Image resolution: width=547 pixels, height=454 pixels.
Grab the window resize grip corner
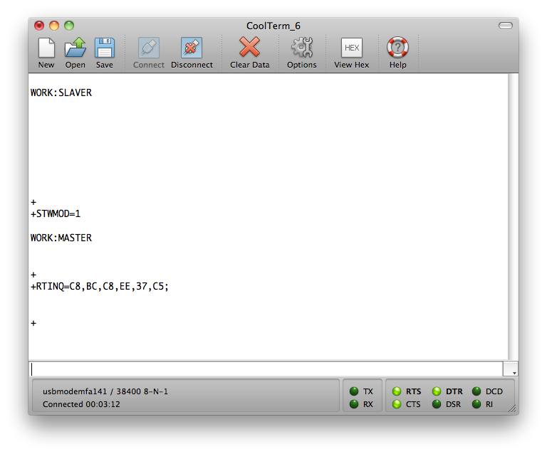(513, 409)
